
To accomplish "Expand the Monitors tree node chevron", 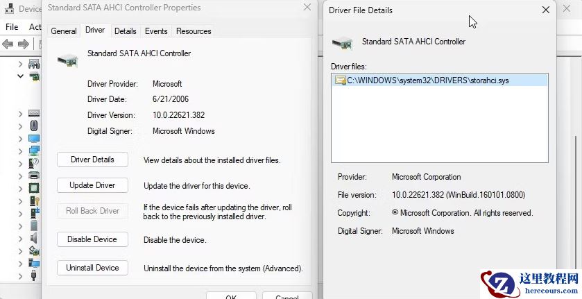I will click(20, 139).
